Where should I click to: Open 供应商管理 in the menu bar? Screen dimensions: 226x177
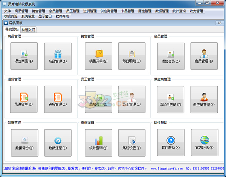(x=109, y=11)
